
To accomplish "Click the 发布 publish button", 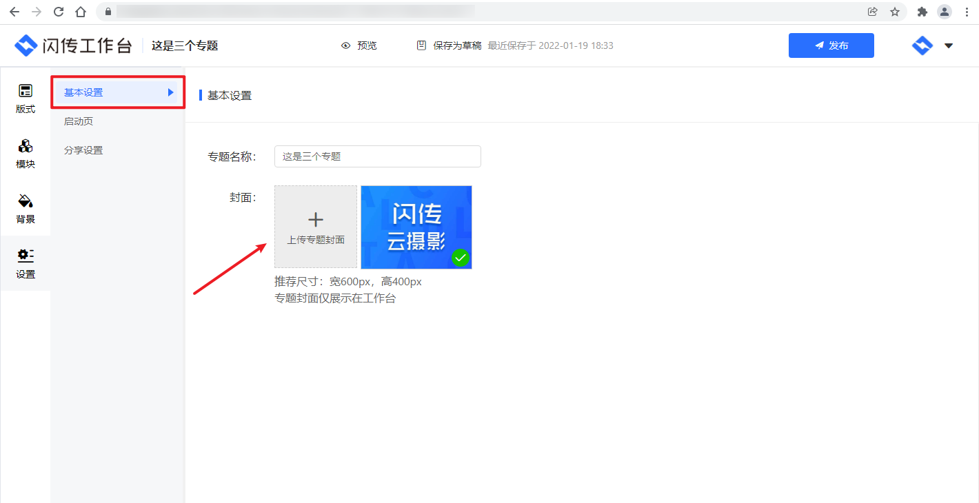I will coord(831,45).
